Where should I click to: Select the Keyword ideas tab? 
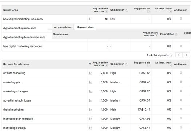point(85,27)
